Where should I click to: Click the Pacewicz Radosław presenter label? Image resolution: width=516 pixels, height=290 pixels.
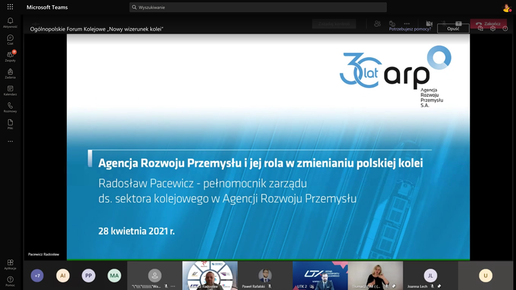click(44, 254)
